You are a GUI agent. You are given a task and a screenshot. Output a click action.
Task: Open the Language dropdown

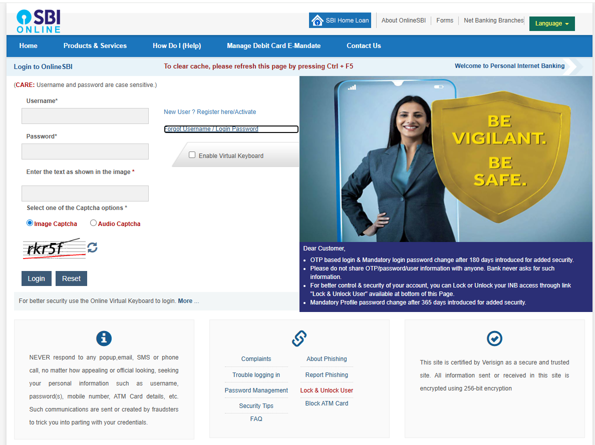pos(551,23)
